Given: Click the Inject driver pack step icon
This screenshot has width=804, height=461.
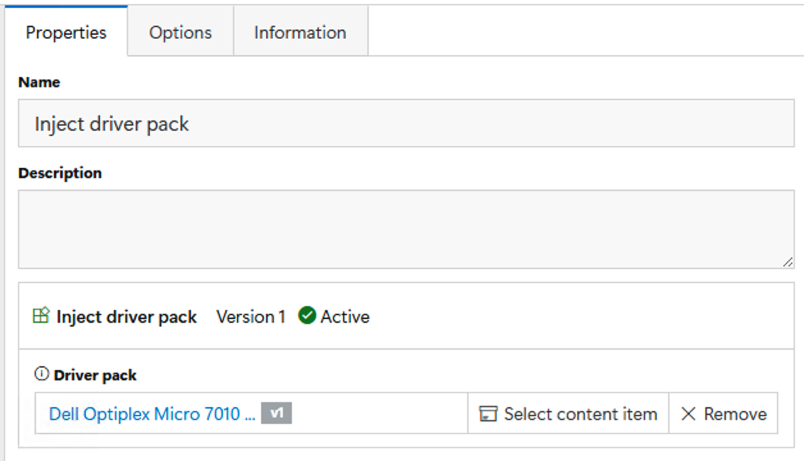Looking at the screenshot, I should 41,316.
